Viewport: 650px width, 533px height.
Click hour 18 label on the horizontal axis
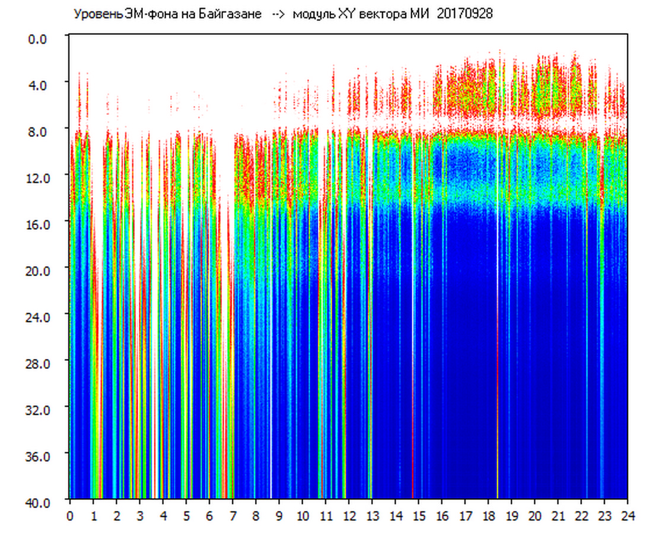click(x=489, y=516)
